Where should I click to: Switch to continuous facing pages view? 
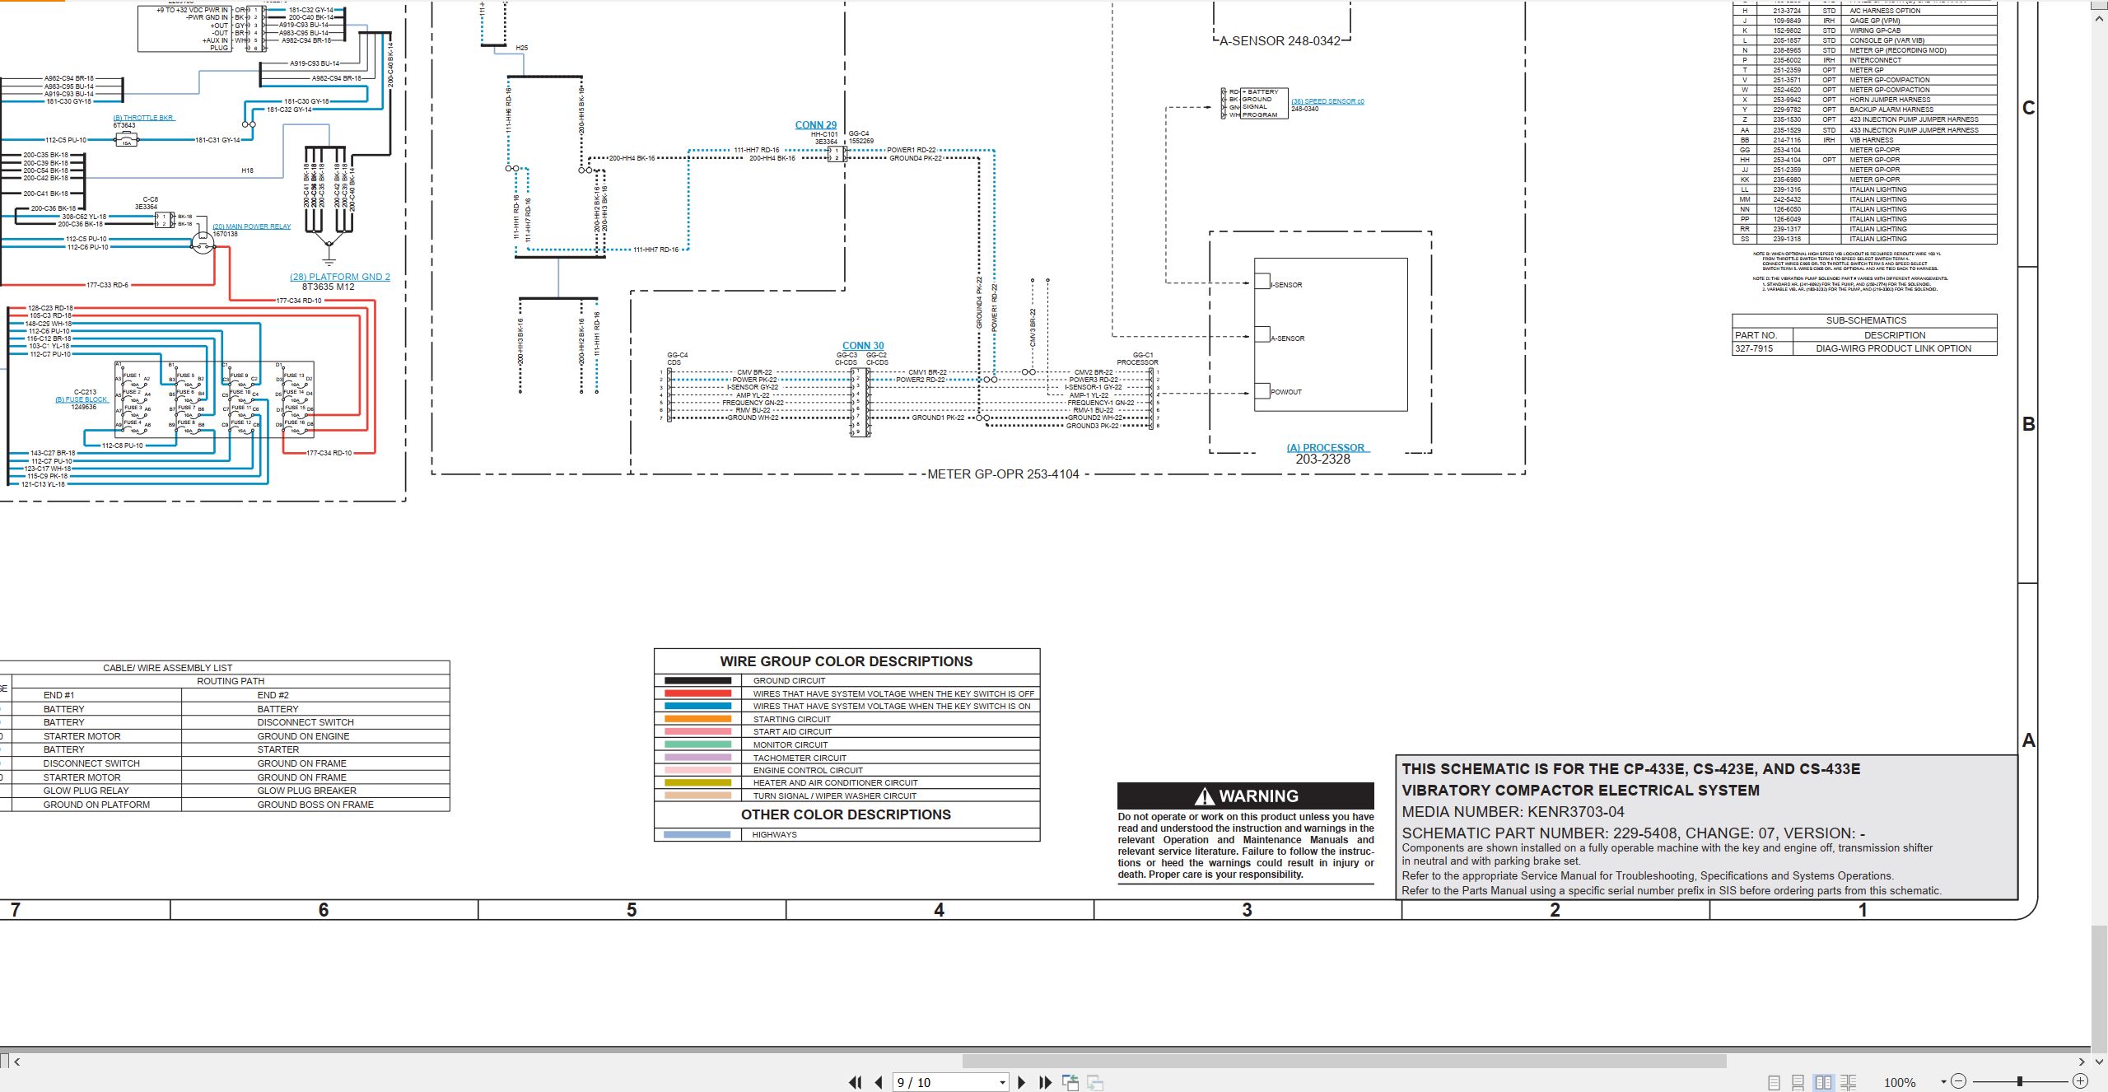[1849, 1082]
